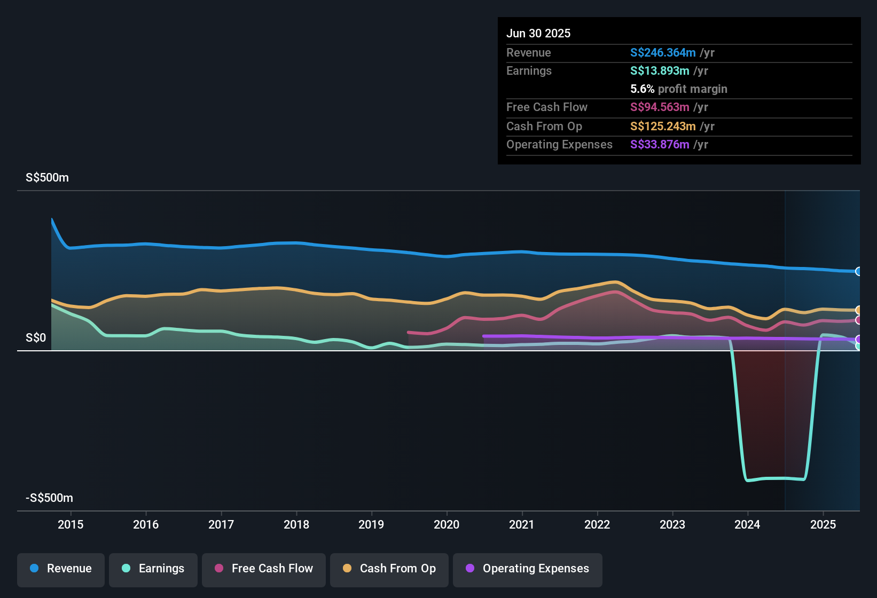Click the blue Revenue endpoint marker on chart
The width and height of the screenshot is (877, 598).
858,272
